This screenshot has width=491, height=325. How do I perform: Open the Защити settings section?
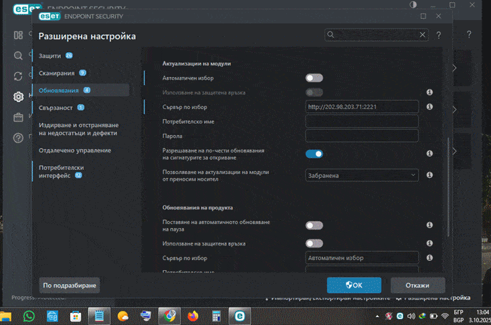(56, 56)
